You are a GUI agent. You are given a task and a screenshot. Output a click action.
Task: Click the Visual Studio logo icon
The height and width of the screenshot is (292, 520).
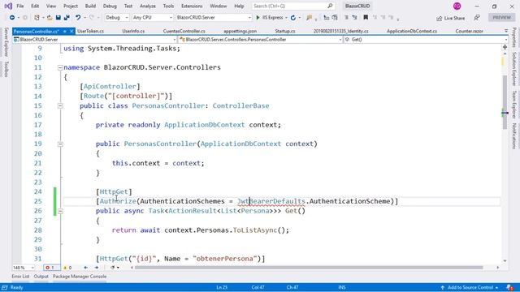pos(8,6)
